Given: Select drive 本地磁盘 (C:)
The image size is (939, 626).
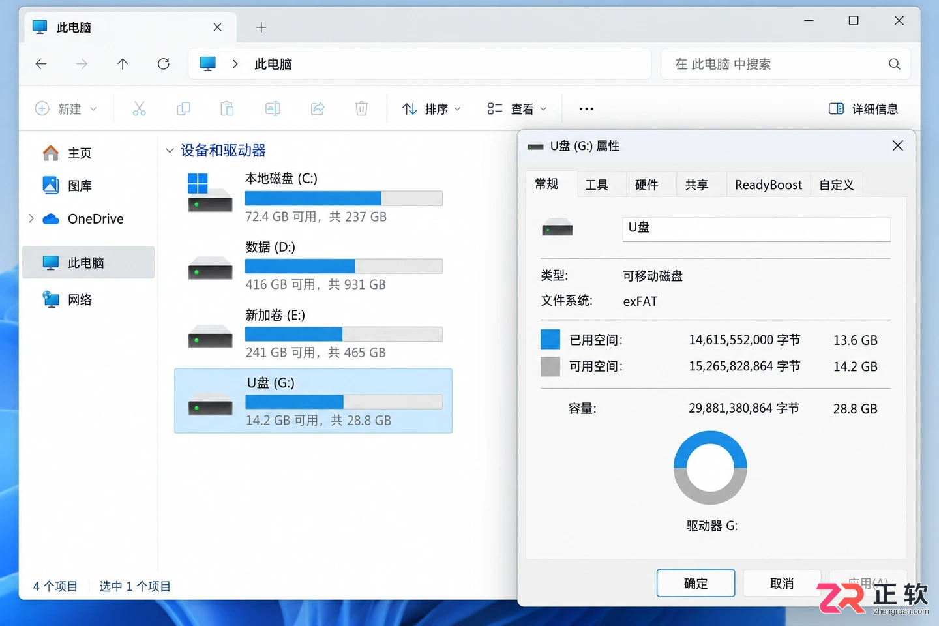Looking at the screenshot, I should (314, 198).
